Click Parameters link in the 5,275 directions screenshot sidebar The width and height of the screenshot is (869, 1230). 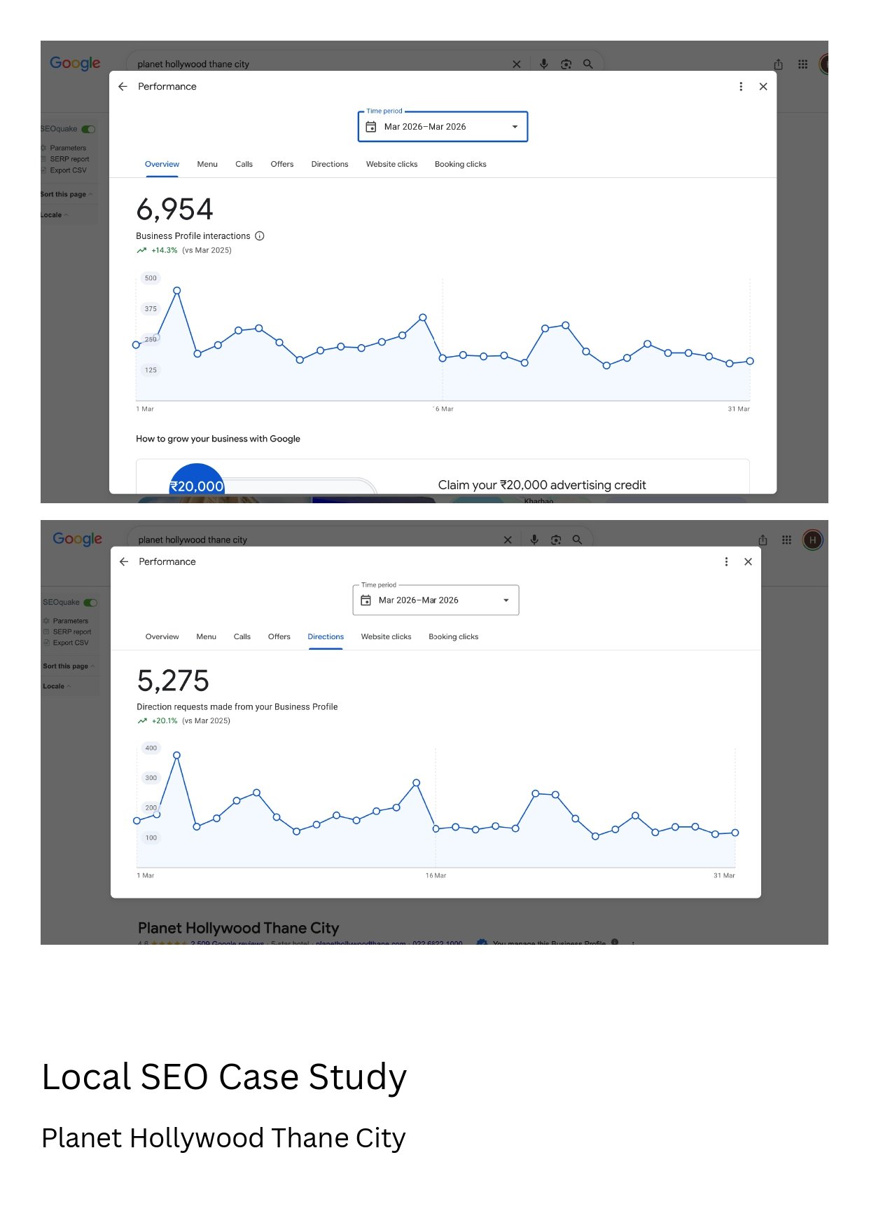click(x=70, y=621)
